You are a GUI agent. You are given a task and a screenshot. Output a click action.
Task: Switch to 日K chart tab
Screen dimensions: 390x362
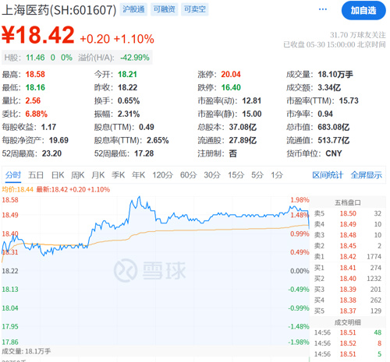(58, 175)
